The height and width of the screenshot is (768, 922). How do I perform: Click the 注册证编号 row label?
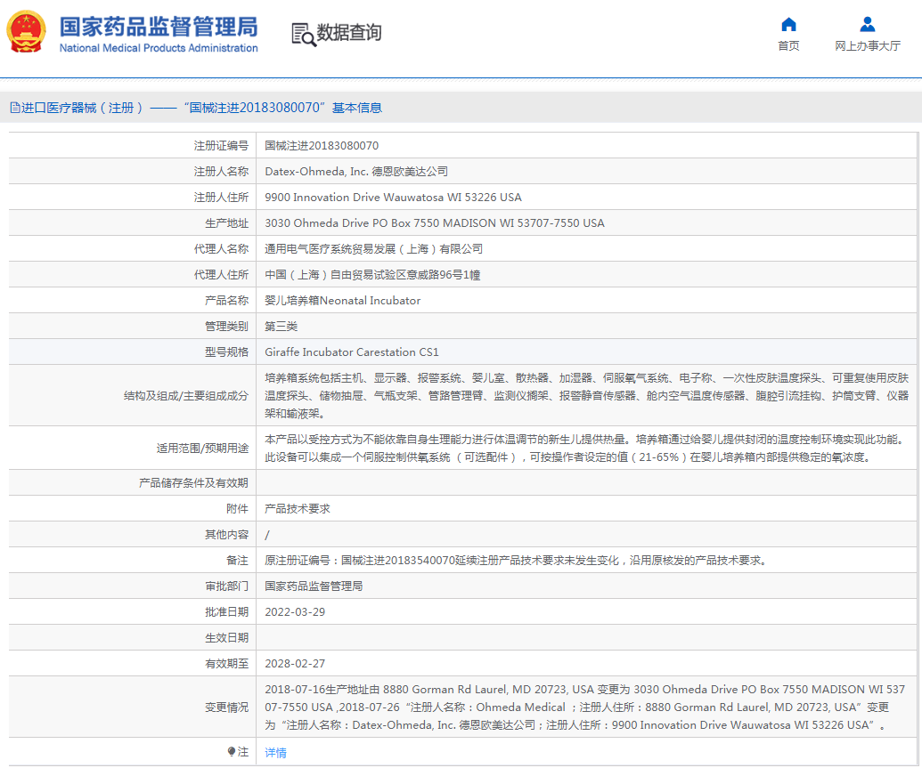pyautogui.click(x=221, y=146)
